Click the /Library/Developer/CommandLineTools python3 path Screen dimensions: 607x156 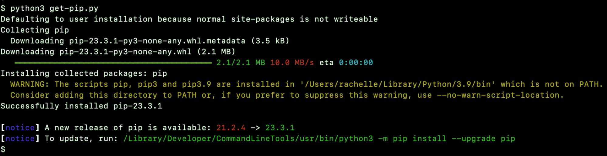(x=248, y=139)
